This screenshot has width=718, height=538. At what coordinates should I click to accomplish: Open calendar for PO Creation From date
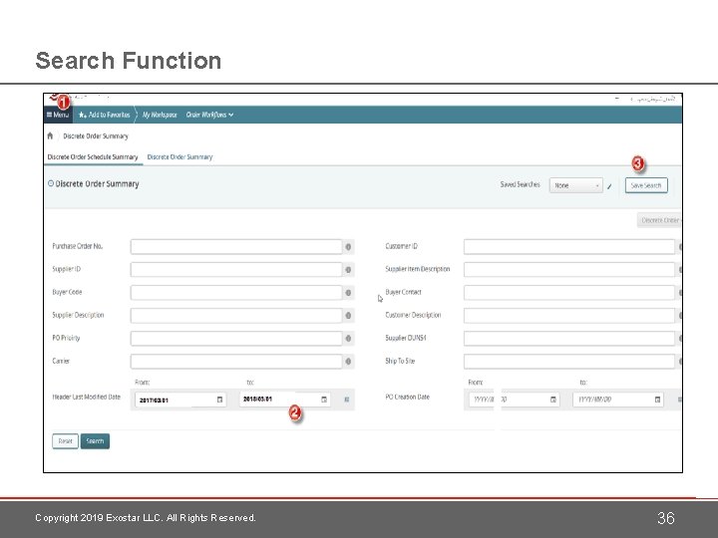(553, 400)
